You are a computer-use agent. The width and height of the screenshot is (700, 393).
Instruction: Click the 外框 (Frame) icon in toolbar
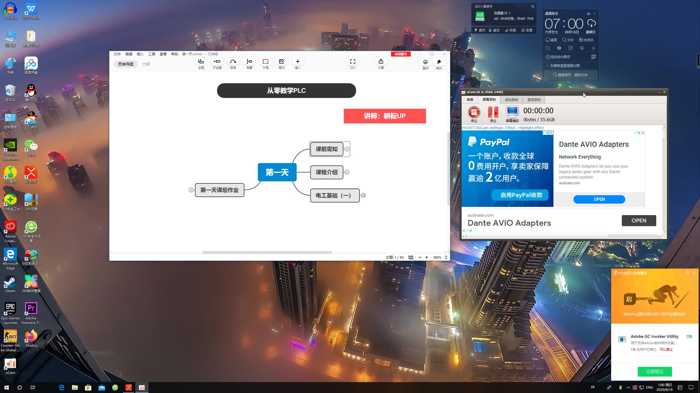(x=266, y=63)
